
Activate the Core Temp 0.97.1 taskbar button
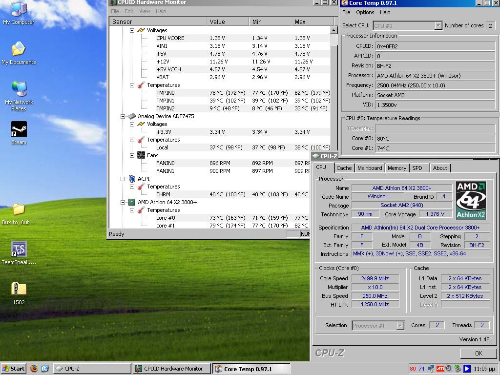(x=251, y=369)
